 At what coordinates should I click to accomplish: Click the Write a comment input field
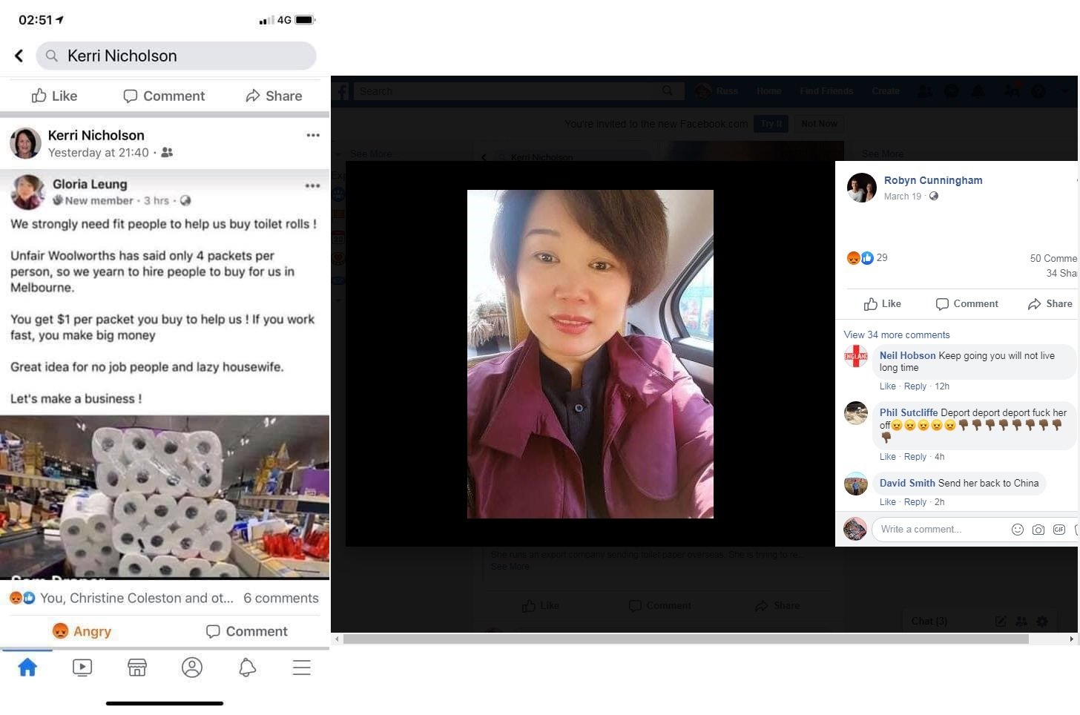(938, 530)
